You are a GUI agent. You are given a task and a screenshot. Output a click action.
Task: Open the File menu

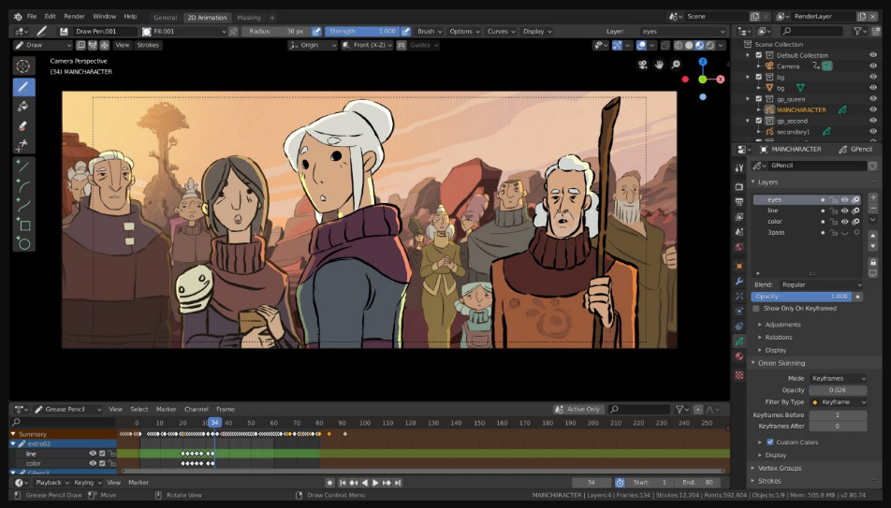tap(32, 17)
